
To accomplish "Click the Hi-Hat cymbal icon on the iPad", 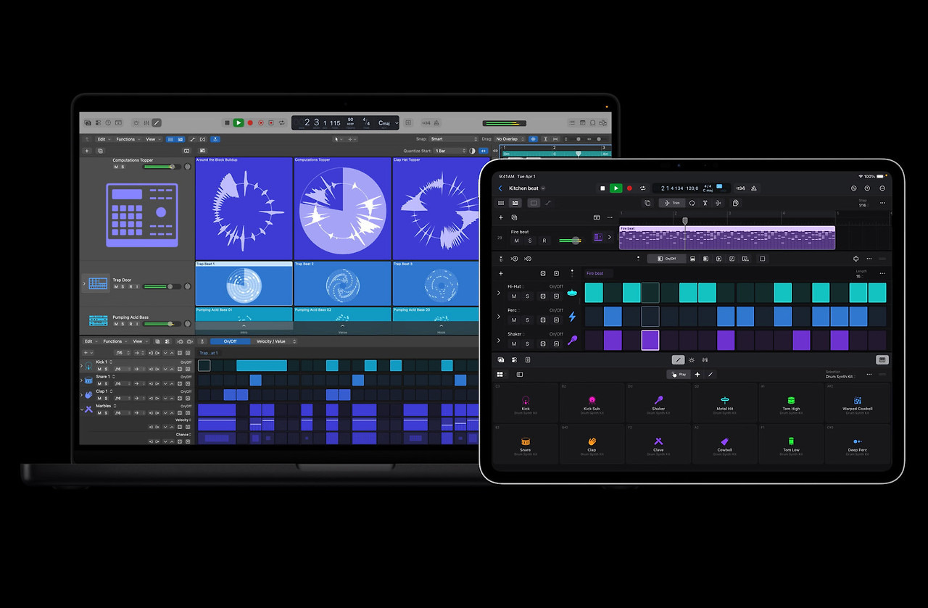I will coord(572,293).
